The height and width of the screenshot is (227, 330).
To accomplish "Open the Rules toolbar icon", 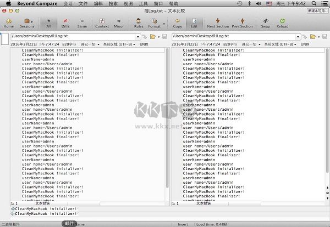I will coord(139,23).
